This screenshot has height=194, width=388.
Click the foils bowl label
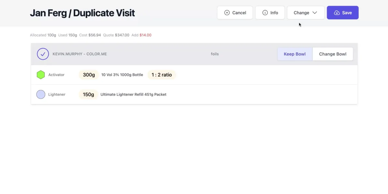215,54
